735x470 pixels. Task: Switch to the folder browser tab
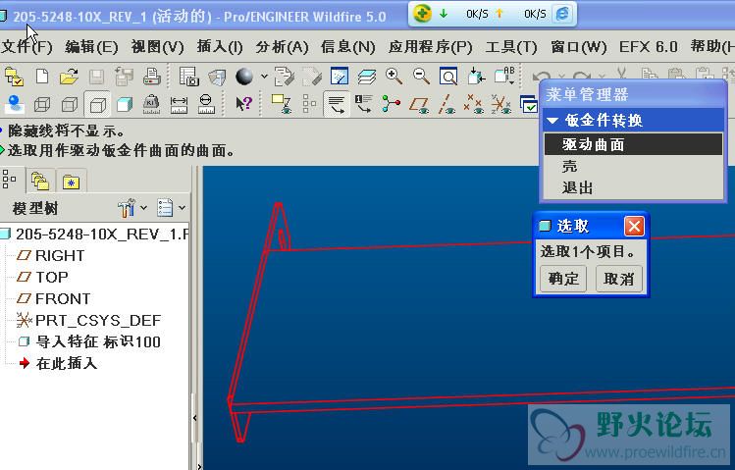click(40, 181)
